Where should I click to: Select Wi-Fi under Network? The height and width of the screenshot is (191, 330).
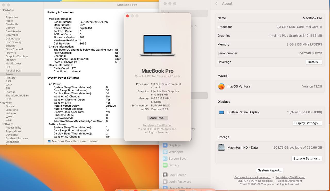click(x=9, y=120)
